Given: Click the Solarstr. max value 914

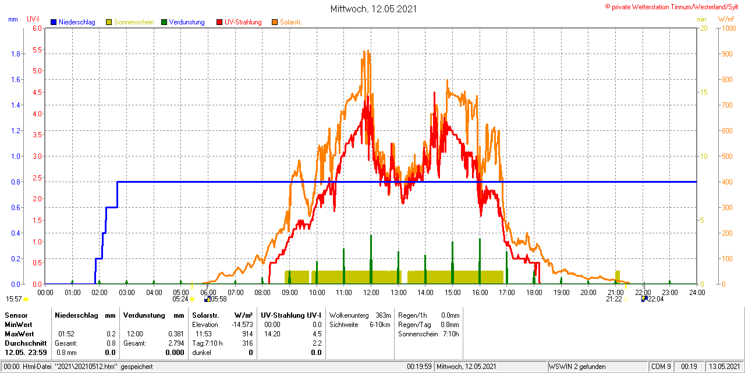Looking at the screenshot, I should (247, 334).
